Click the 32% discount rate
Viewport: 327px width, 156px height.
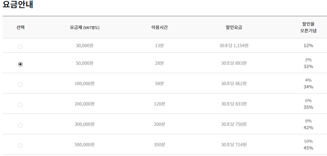(308, 66)
